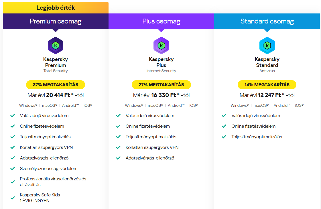Screen dimensions: 321x209
Task: Select the Standard csomag header
Action: (x=267, y=21)
